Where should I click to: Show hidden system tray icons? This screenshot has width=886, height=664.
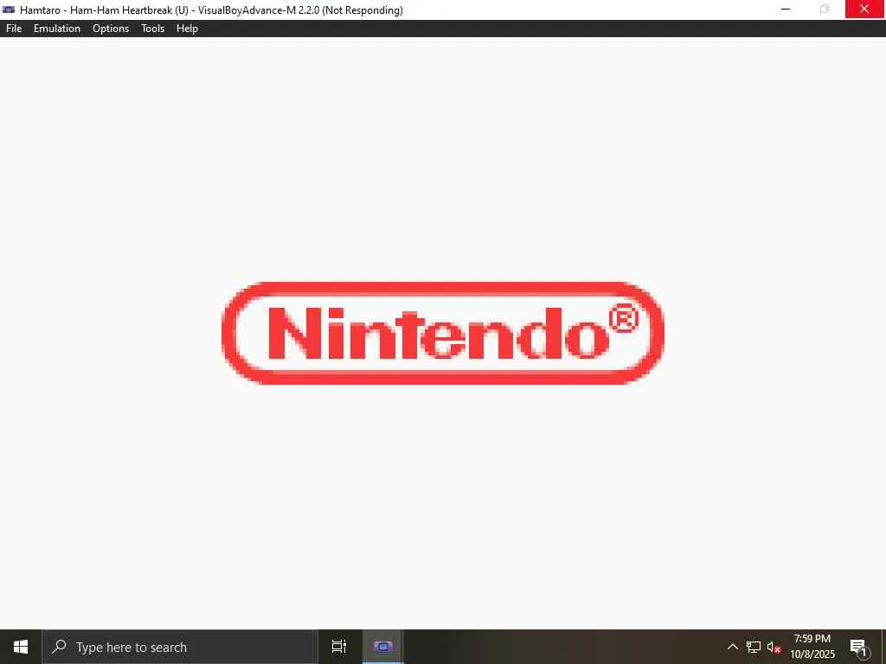click(732, 647)
